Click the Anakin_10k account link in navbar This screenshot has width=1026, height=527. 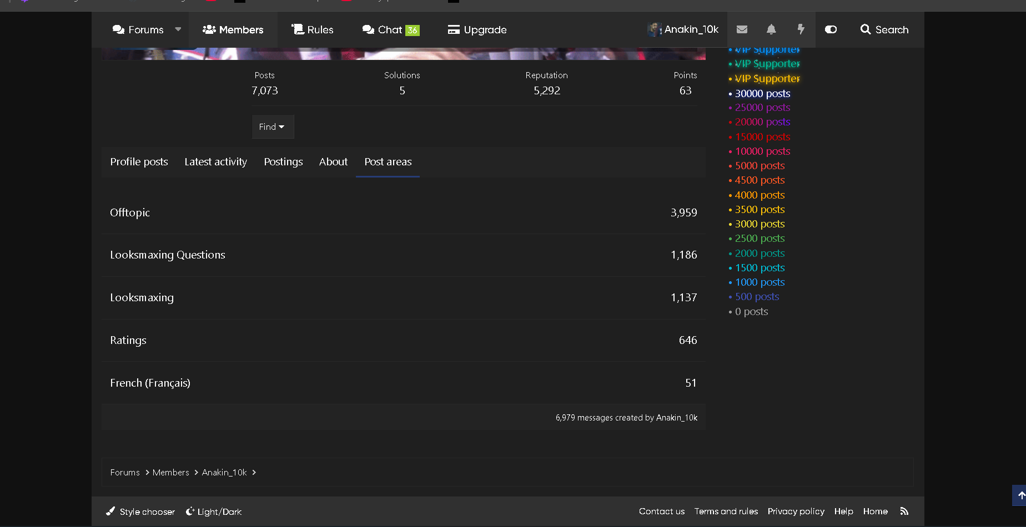click(683, 29)
